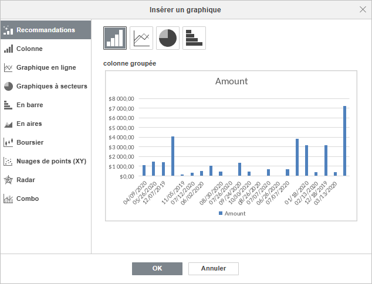This screenshot has height=284, width=372.
Task: Select the horizontal bar chart icon
Action: pos(194,38)
